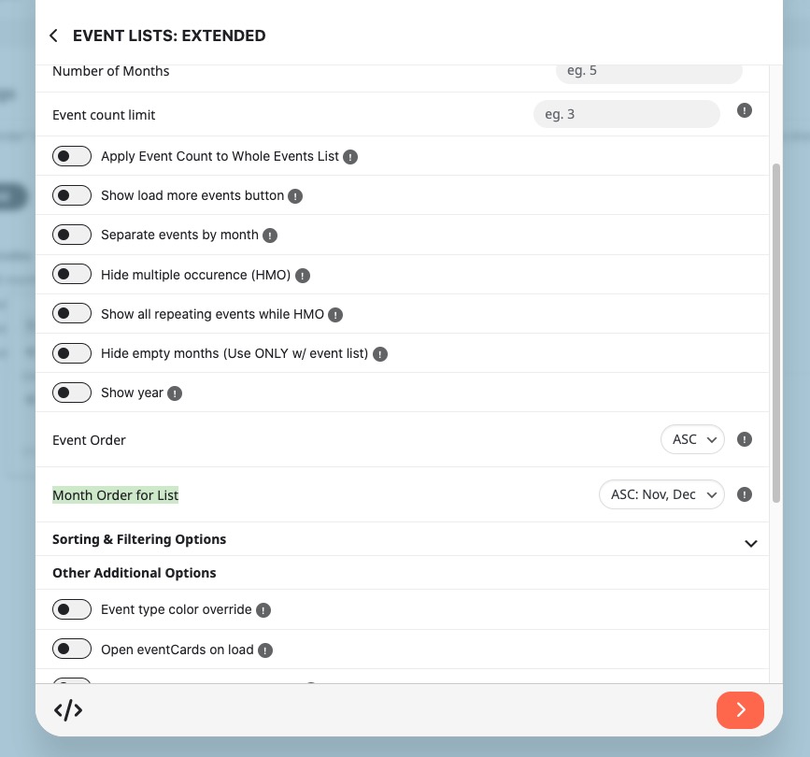Open the Event Order ASC dropdown
Viewport: 810px width, 757px height.
[692, 440]
